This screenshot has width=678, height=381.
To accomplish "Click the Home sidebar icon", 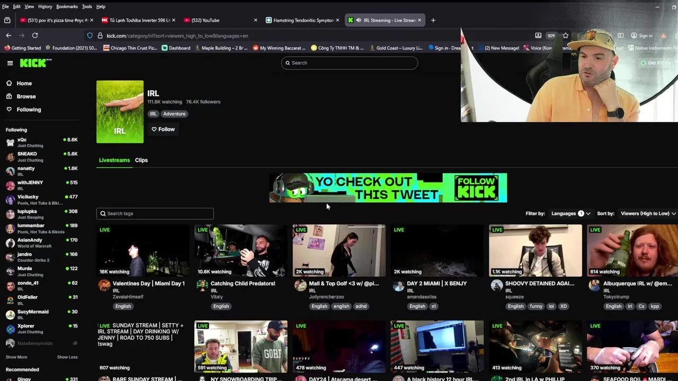I will click(x=9, y=83).
